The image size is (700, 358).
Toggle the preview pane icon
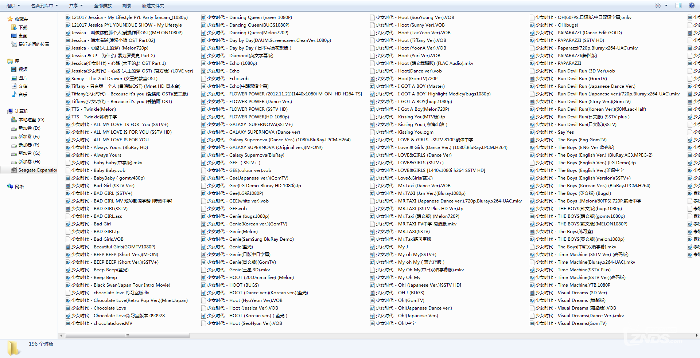coord(678,5)
